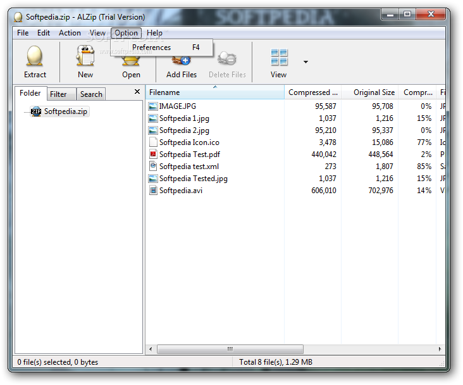463x385 pixels.
Task: Click the '0 file(s) selected' status text
Action: (58, 362)
